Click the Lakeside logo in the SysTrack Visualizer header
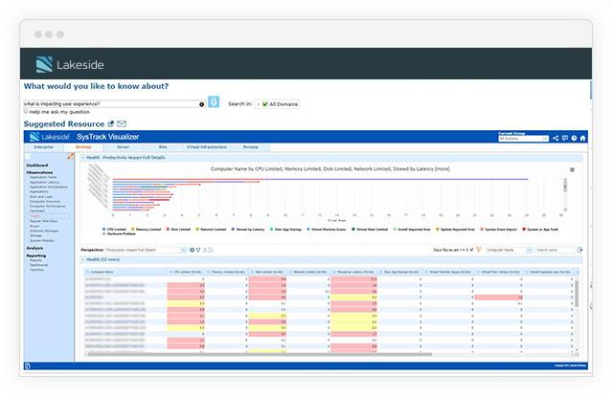The height and width of the screenshot is (396, 612). tap(50, 137)
